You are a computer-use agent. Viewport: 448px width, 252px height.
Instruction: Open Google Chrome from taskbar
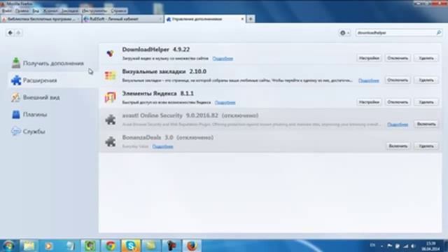coord(111,246)
